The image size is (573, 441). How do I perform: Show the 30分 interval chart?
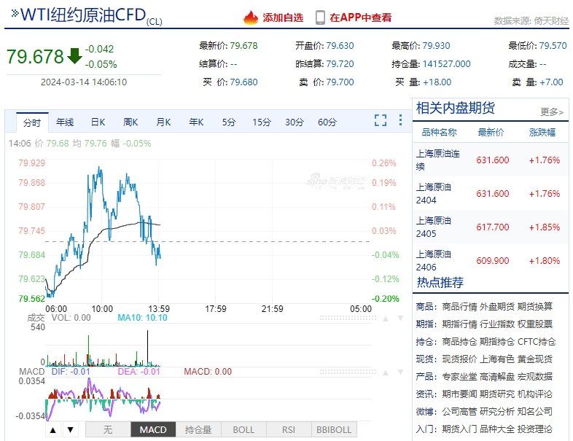point(295,122)
